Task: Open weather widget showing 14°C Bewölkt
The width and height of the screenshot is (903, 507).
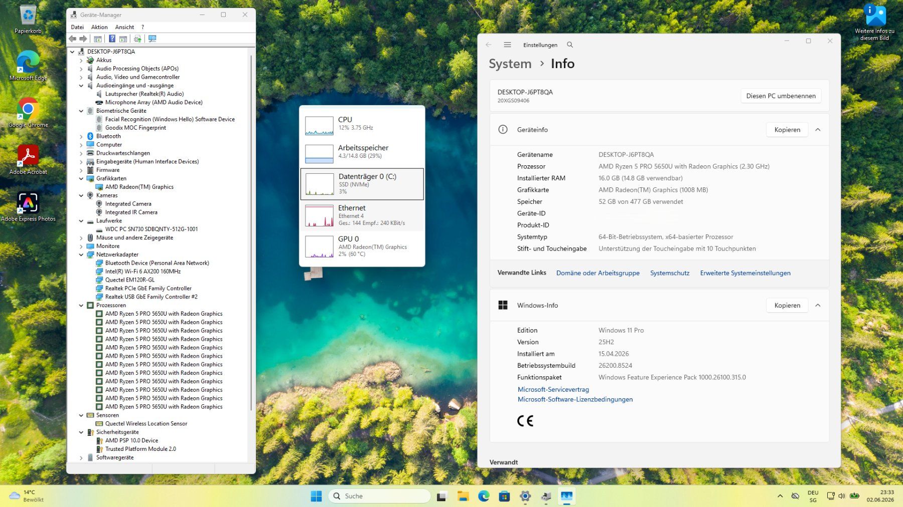Action: coord(28,496)
